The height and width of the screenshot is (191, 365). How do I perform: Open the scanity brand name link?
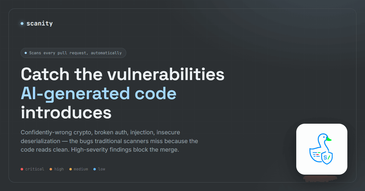[x=40, y=23]
